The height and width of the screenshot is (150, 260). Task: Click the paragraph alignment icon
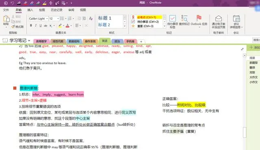[x=77, y=25]
